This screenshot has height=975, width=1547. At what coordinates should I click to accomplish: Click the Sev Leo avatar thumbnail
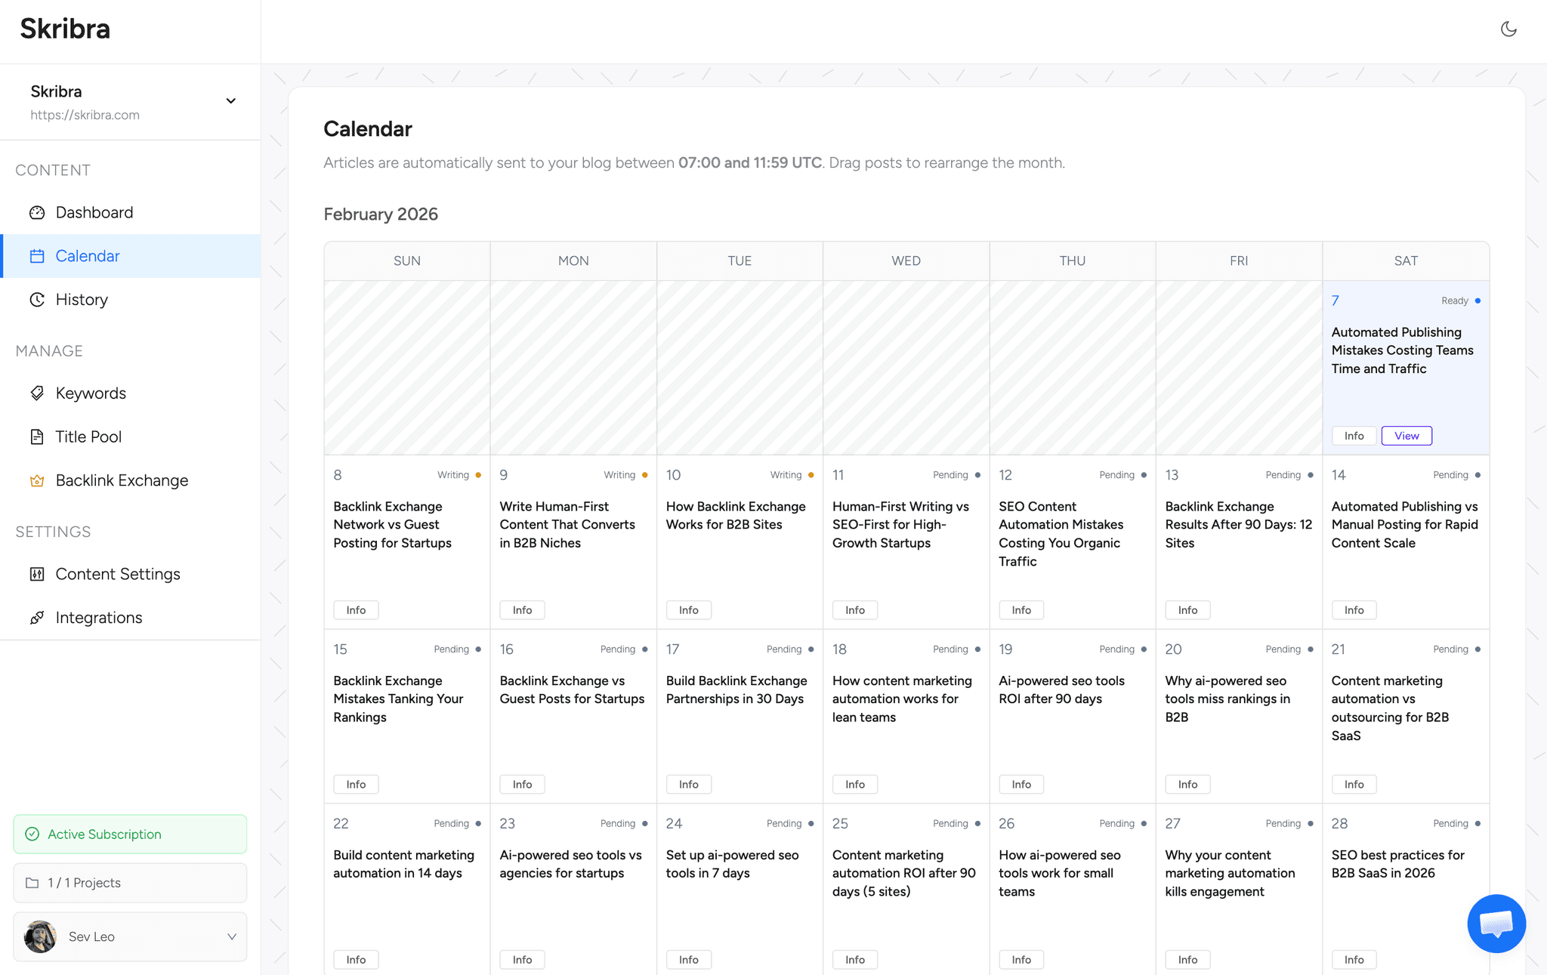[x=40, y=936]
